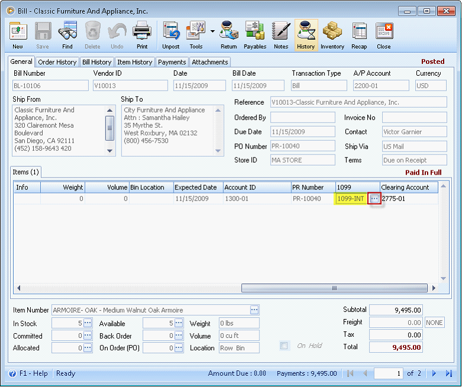Image resolution: width=462 pixels, height=387 pixels.
Task: Click the New bill toolbar icon
Action: [x=18, y=36]
